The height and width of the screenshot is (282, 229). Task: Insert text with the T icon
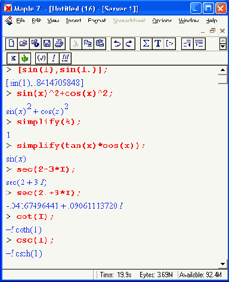[x=158, y=44]
